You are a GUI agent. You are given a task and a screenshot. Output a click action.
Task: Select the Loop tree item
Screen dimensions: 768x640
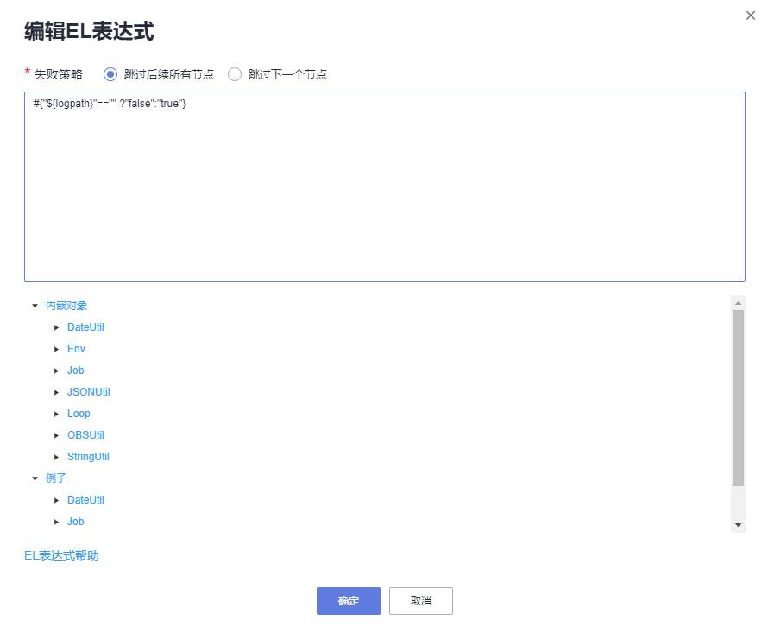pyautogui.click(x=79, y=414)
